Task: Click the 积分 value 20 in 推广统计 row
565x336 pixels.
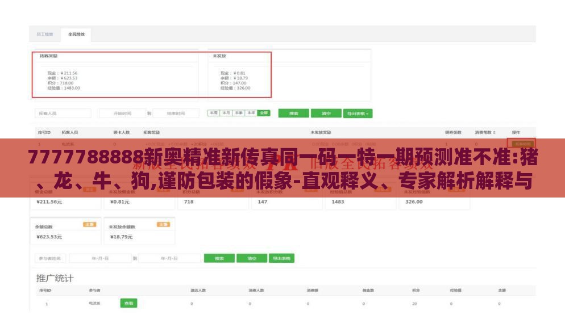Action: pyautogui.click(x=414, y=304)
